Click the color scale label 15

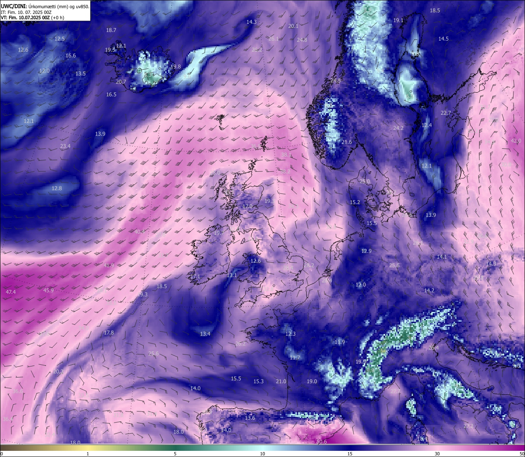(350, 454)
